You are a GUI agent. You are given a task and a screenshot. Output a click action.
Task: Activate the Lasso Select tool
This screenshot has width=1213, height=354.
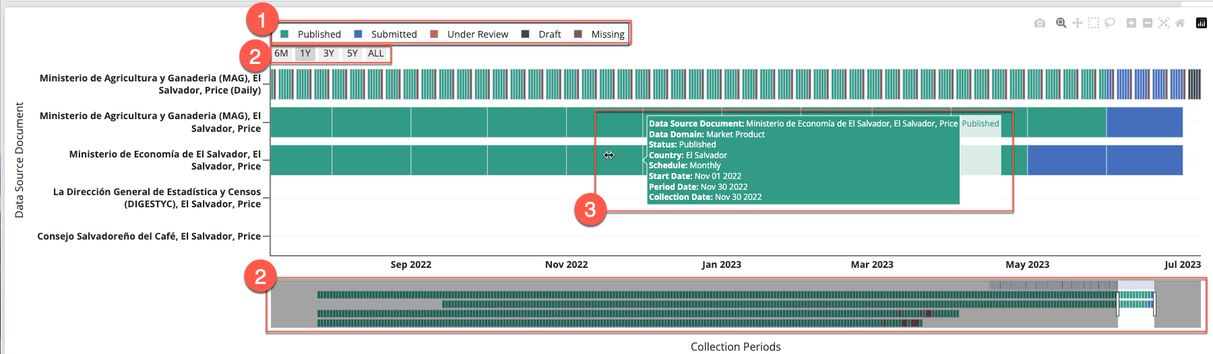[x=1110, y=23]
